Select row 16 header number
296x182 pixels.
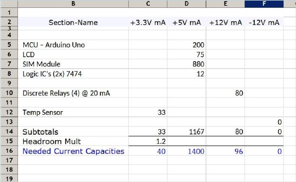[9, 151]
